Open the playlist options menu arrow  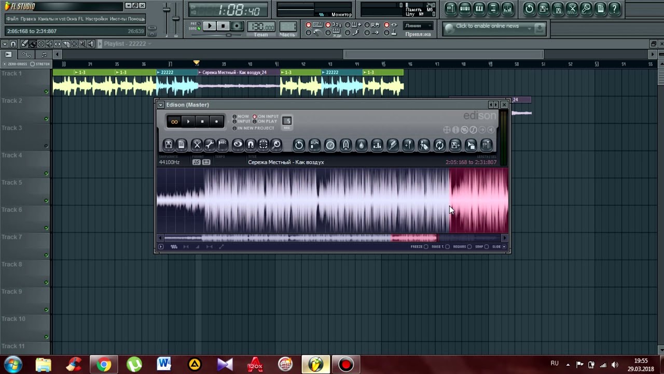(5, 44)
